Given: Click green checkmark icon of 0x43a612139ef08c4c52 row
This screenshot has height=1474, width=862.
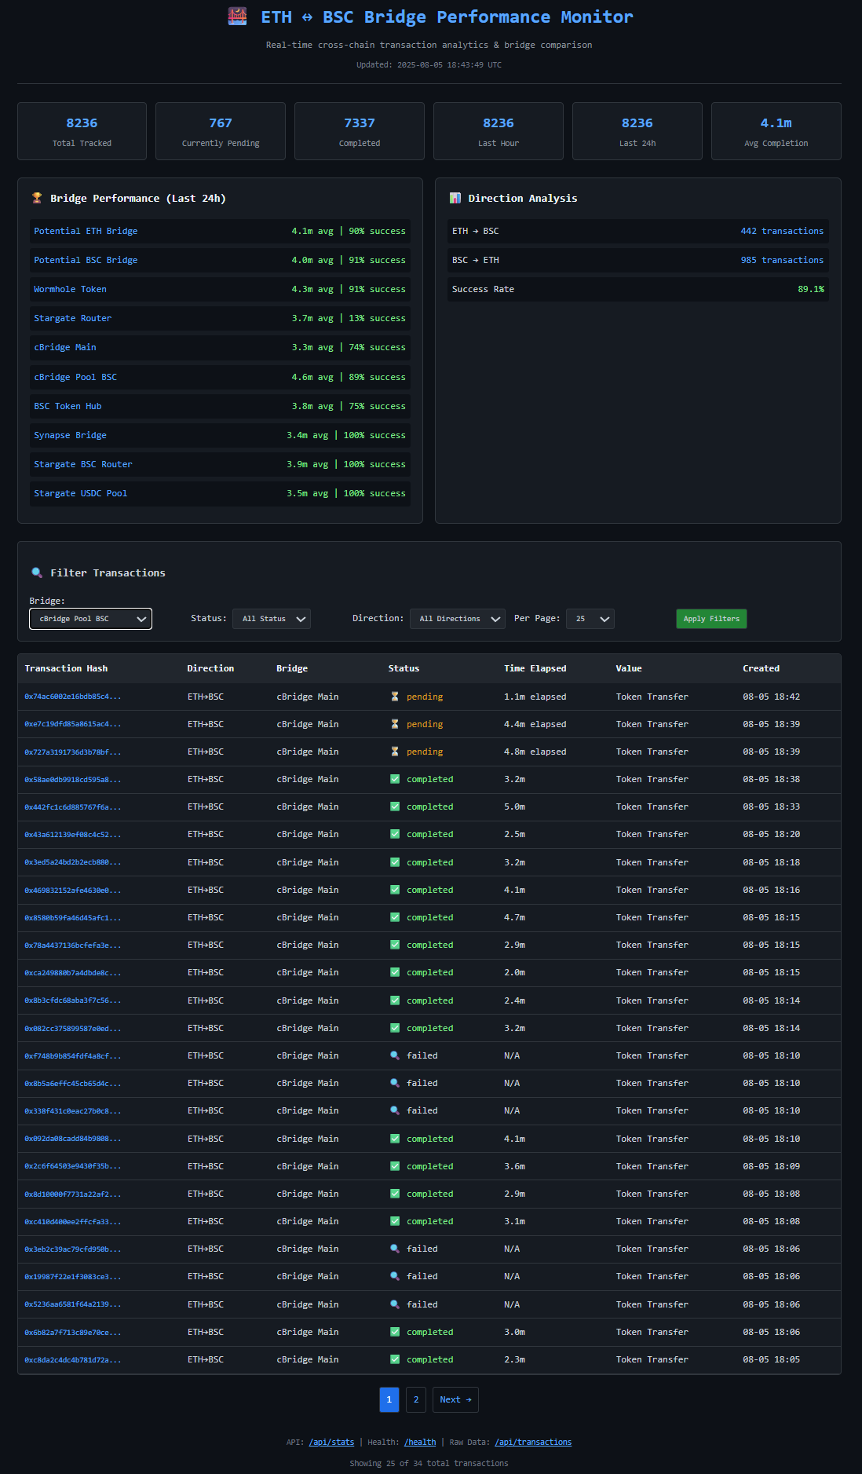Looking at the screenshot, I should pyautogui.click(x=395, y=834).
